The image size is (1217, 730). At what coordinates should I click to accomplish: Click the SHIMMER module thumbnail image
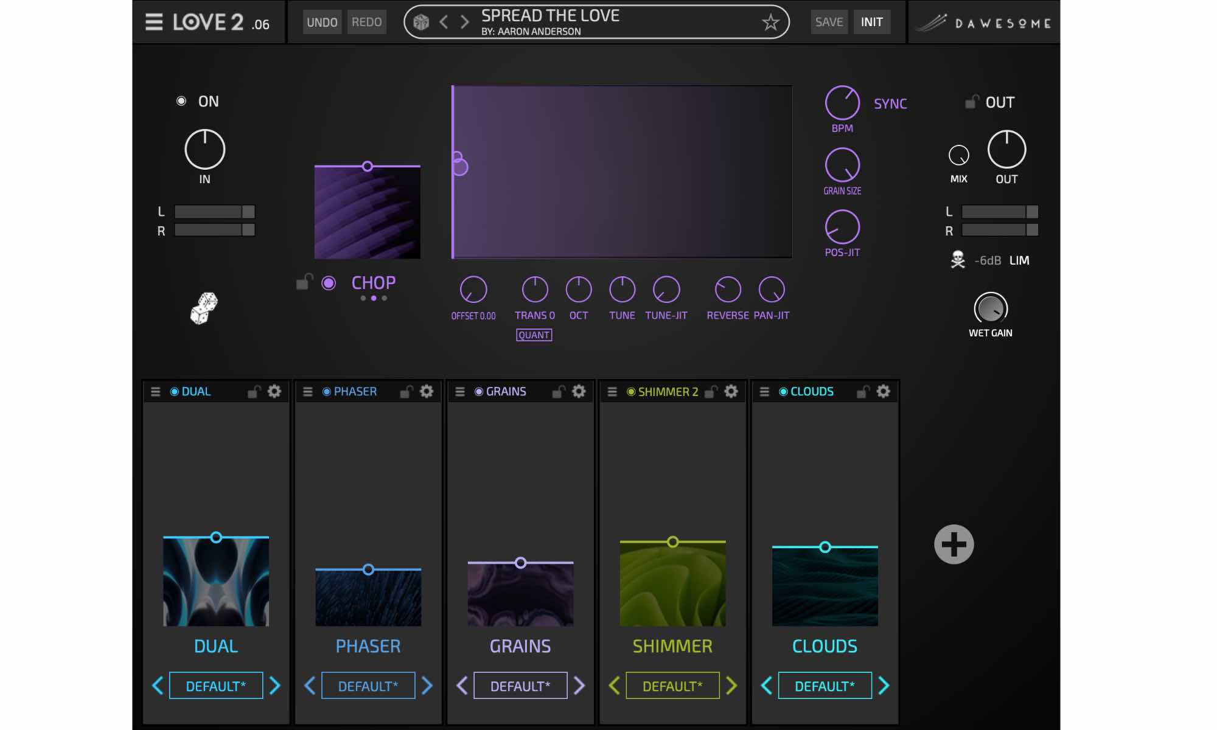[672, 584]
